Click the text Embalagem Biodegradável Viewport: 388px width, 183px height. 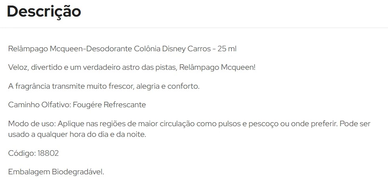tap(56, 172)
